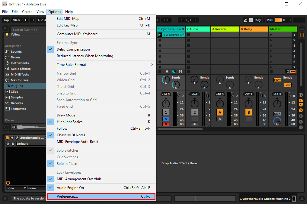This screenshot has height=204, width=307.
Task: Open the first none dropdown in device
Action: pos(16,188)
